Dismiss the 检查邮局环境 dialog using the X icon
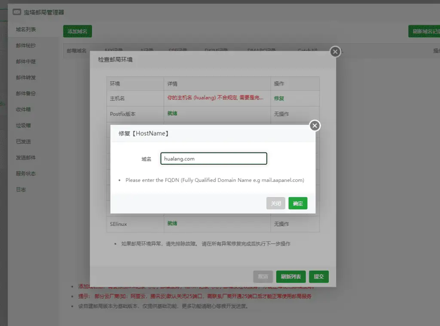Viewport: 440px width, 326px height. tap(335, 51)
